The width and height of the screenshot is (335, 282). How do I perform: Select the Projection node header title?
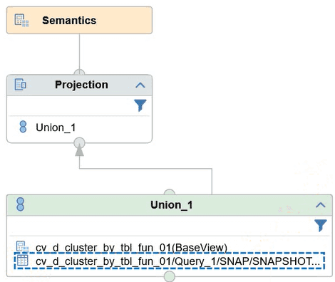click(x=81, y=85)
